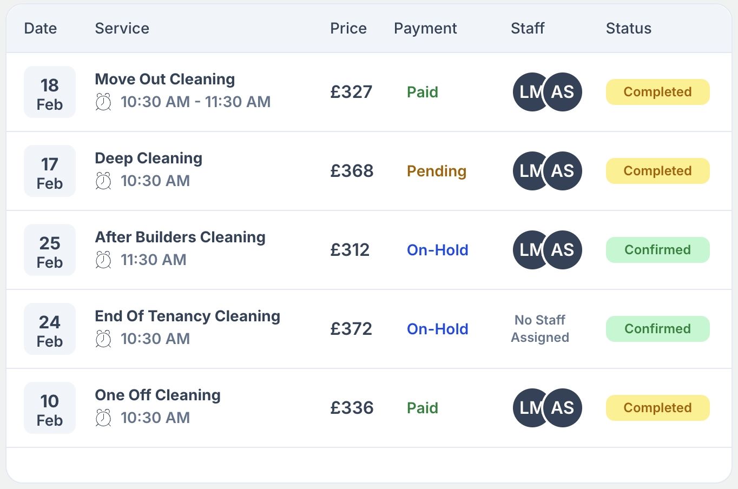Click Confirmed status badge for After Builders Cleaning
Viewport: 738px width, 489px height.
coord(657,250)
